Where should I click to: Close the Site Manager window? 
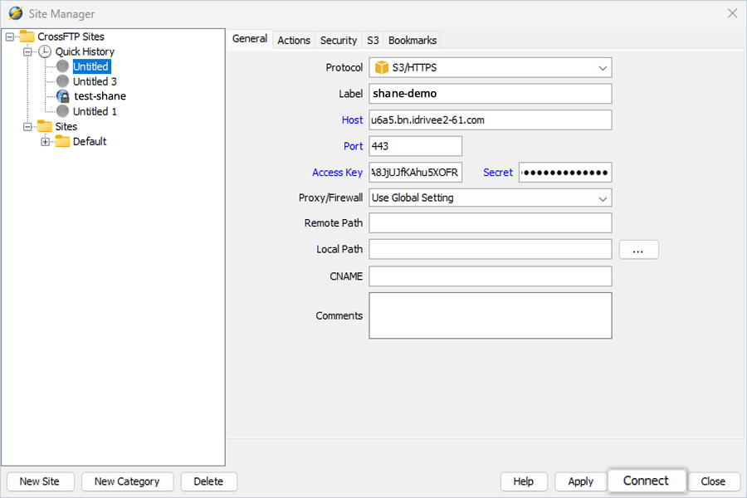[732, 13]
